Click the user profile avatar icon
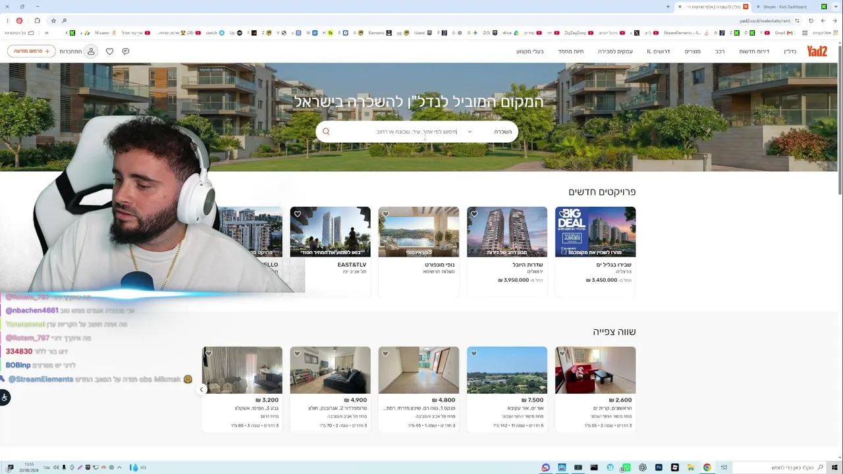This screenshot has height=474, width=843. (91, 51)
